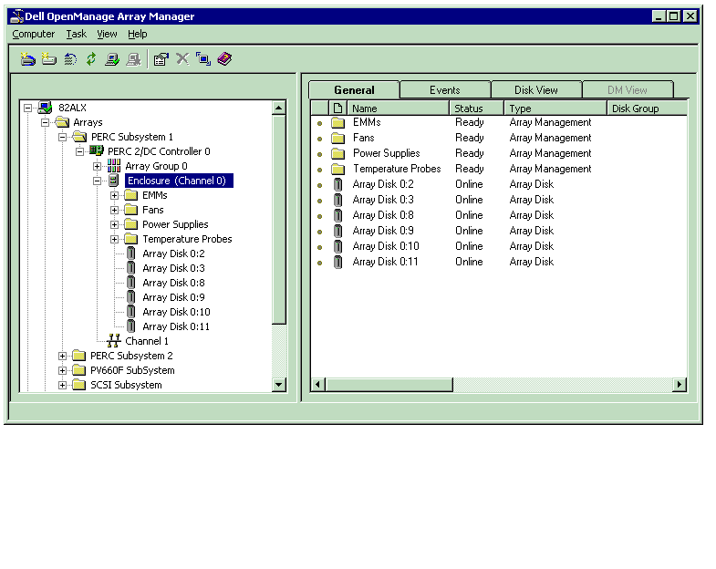The height and width of the screenshot is (569, 716).
Task: Click the Arrays open folder icon
Action: [62, 122]
